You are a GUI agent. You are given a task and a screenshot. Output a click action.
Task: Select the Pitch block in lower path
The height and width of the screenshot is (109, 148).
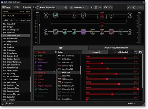[84, 32]
